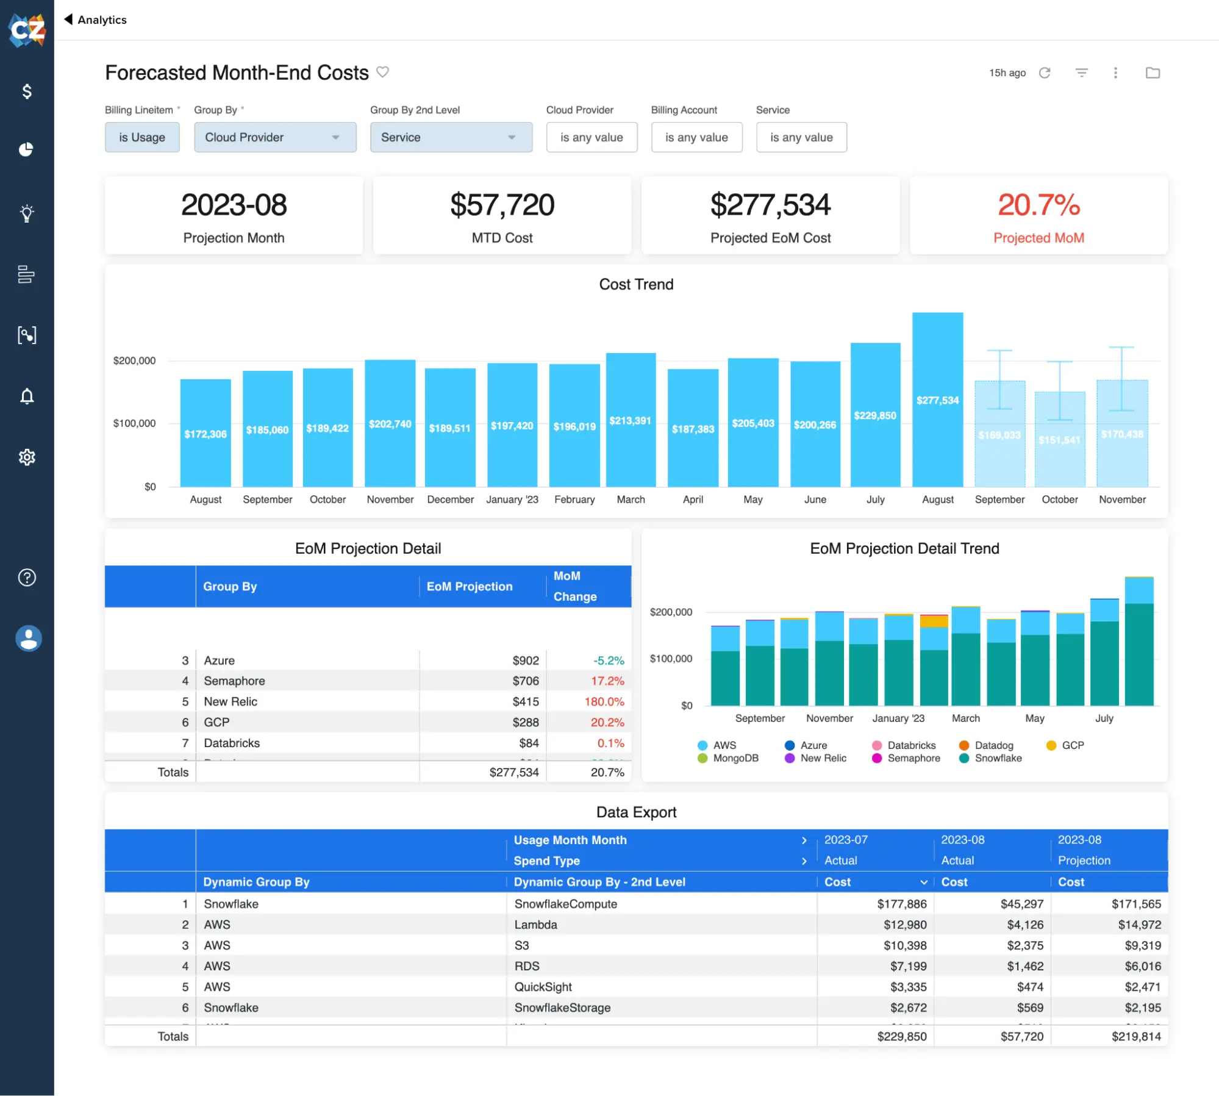This screenshot has width=1219, height=1096.
Task: Click the back arrow next to Analytics
Action: point(68,19)
